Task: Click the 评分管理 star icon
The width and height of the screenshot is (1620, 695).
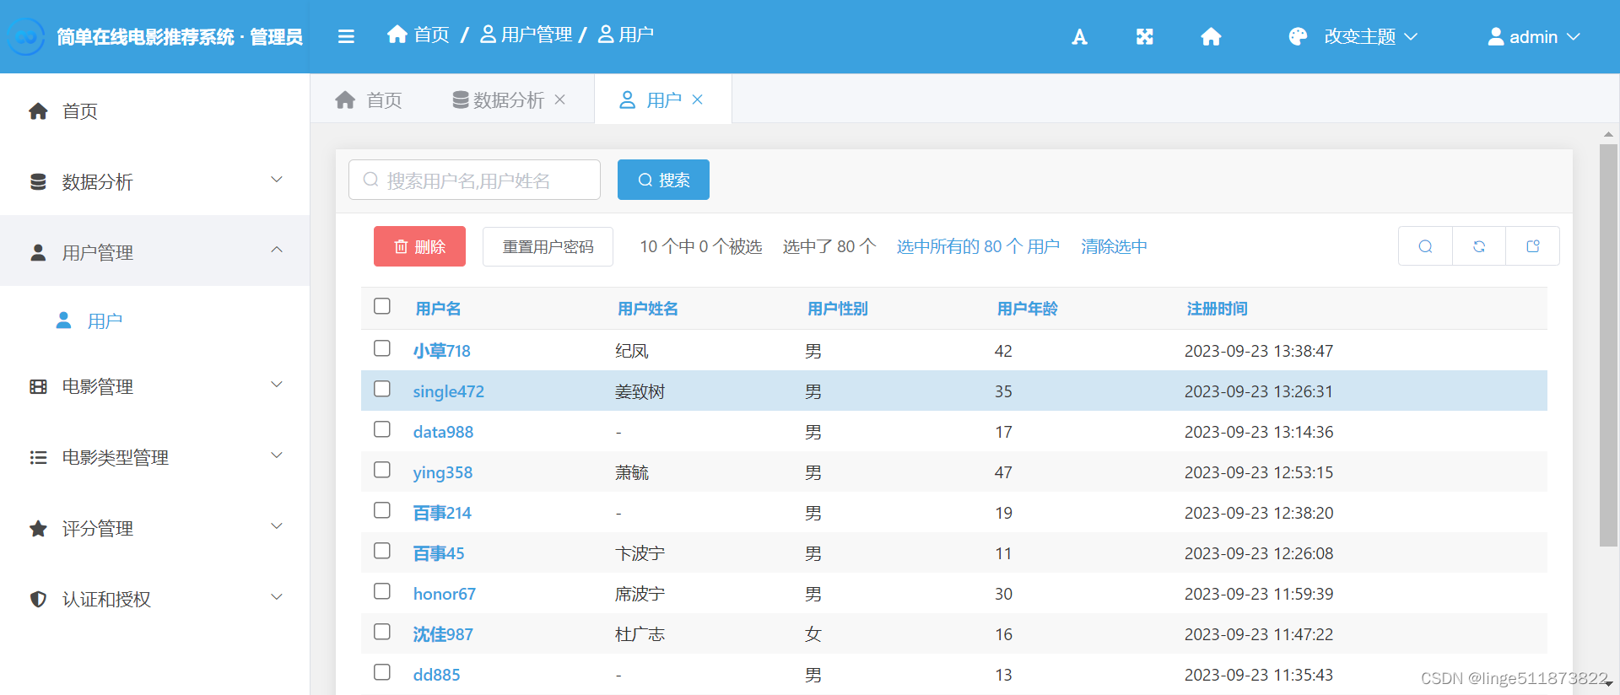Action: coord(38,528)
